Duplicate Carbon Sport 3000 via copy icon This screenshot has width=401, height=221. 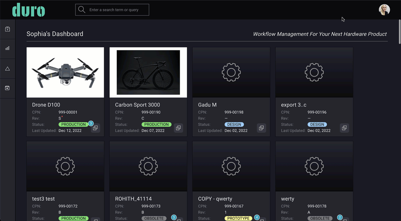click(x=178, y=128)
